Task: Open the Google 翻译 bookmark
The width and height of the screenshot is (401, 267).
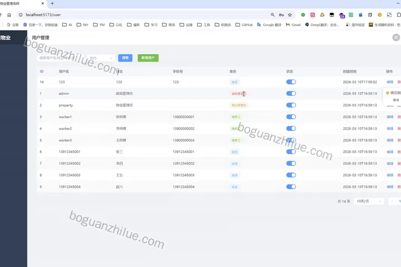Action: tap(269, 25)
